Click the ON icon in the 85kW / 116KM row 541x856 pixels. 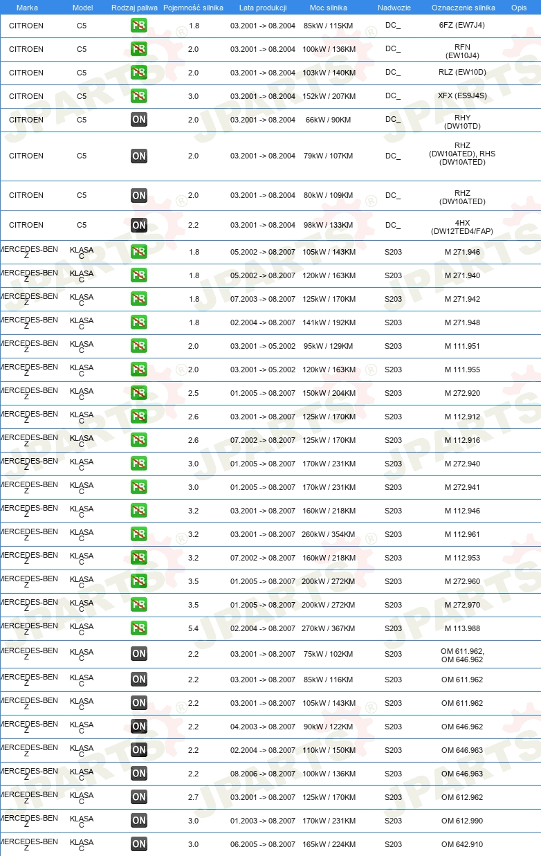(139, 680)
